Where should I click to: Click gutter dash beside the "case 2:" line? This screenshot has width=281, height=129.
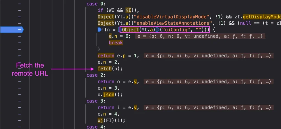(19, 75)
